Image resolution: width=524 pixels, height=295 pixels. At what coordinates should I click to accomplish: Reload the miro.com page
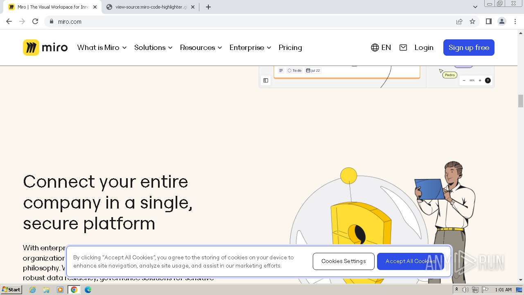(x=35, y=21)
